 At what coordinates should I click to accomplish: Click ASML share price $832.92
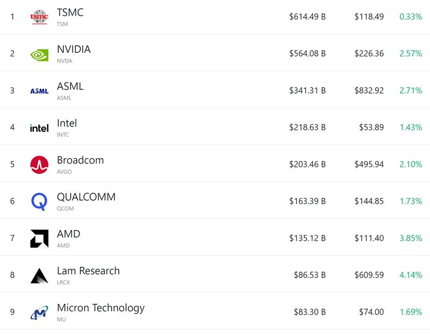(x=369, y=90)
